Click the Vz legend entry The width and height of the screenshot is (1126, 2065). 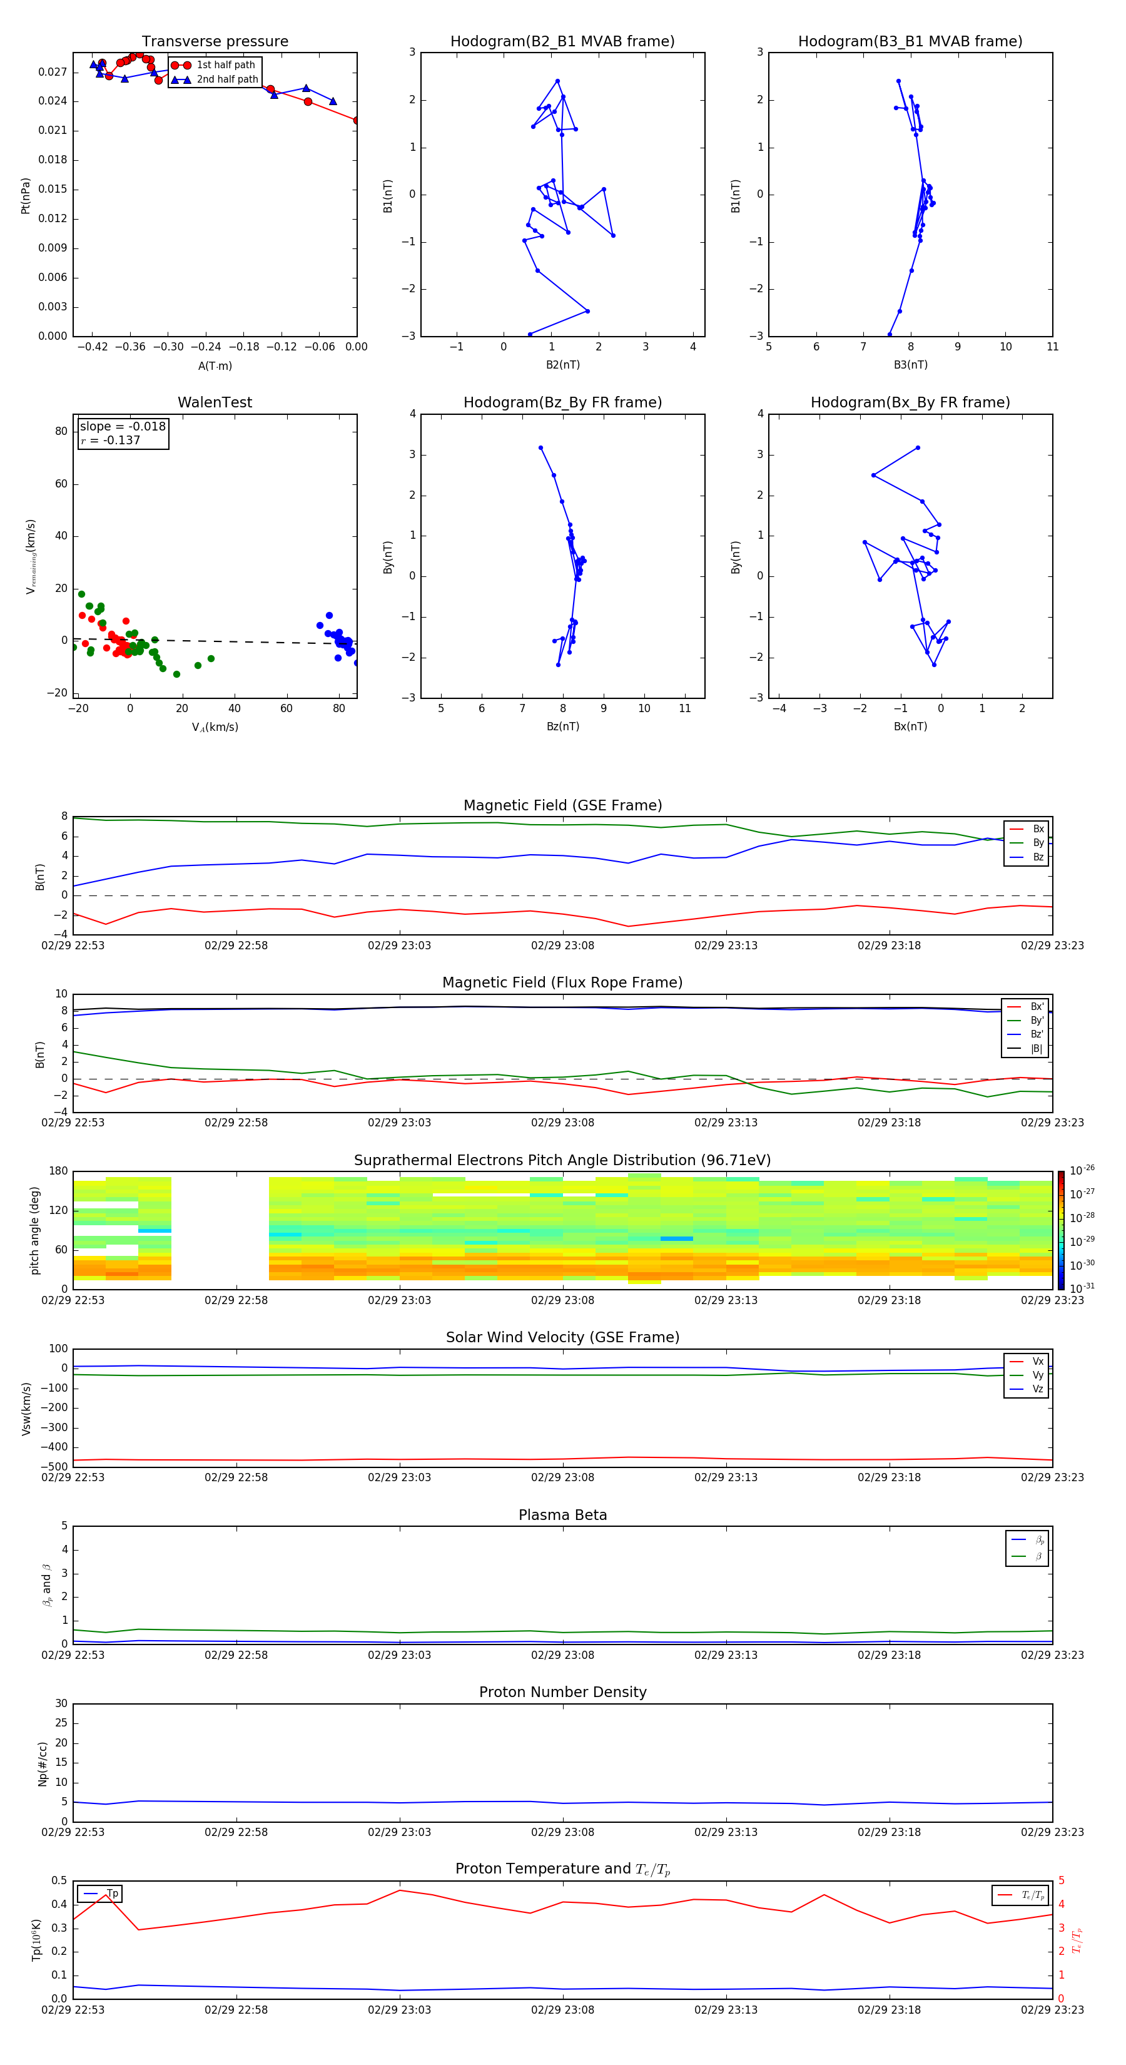1027,1389
